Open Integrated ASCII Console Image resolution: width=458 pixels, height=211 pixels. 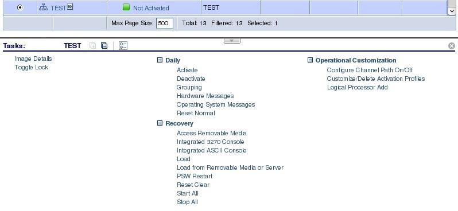[211, 151]
